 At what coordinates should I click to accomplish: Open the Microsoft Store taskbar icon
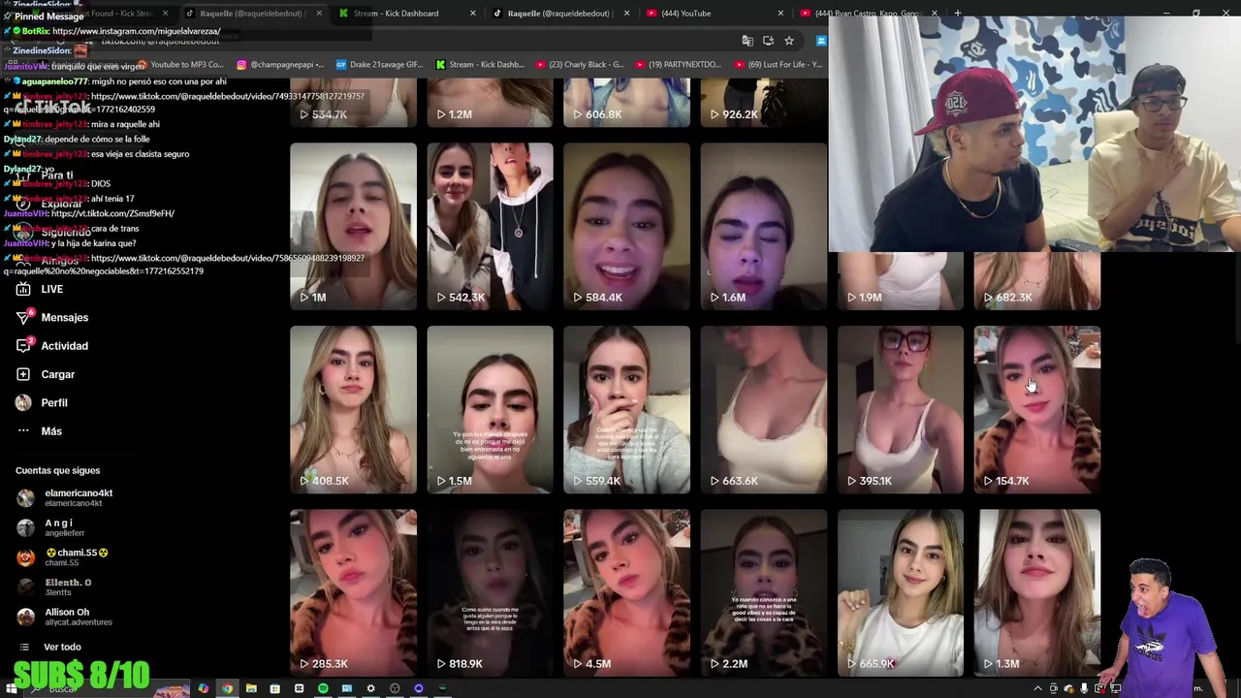pos(274,688)
